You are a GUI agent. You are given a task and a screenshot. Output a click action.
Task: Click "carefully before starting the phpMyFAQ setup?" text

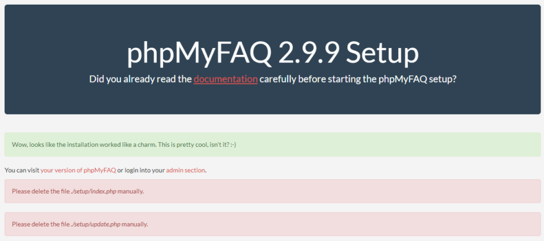[358, 79]
